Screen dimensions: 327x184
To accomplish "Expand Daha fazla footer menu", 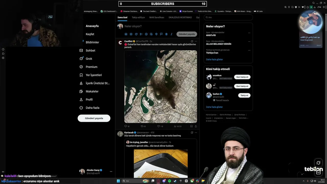I will [243, 118].
